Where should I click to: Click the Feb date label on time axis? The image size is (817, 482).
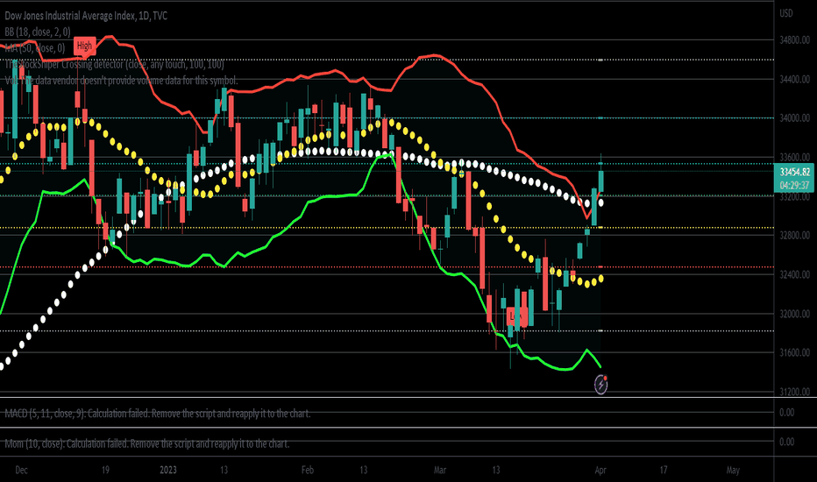point(308,470)
